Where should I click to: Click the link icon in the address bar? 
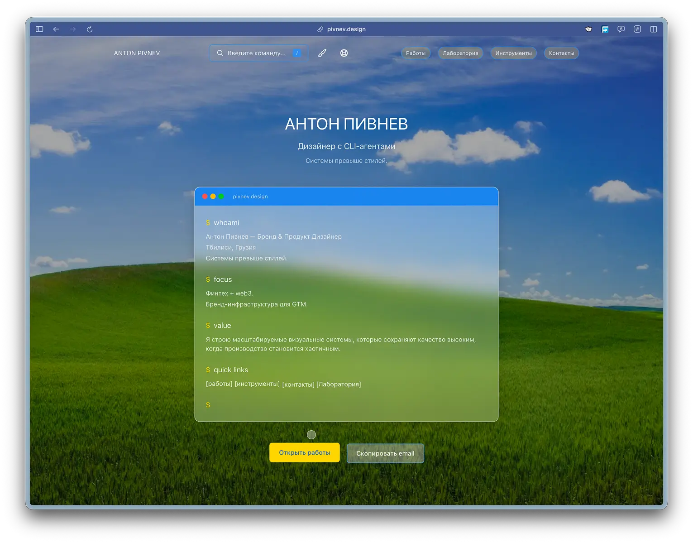tap(321, 29)
